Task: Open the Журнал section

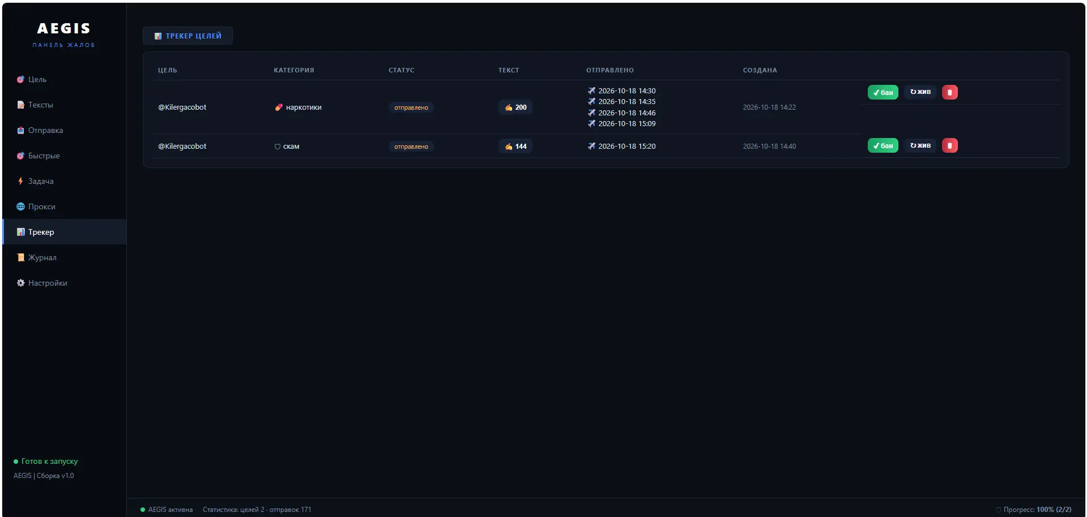Action: click(65, 257)
